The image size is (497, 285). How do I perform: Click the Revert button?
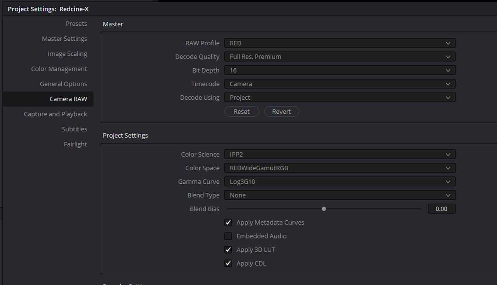coord(282,112)
